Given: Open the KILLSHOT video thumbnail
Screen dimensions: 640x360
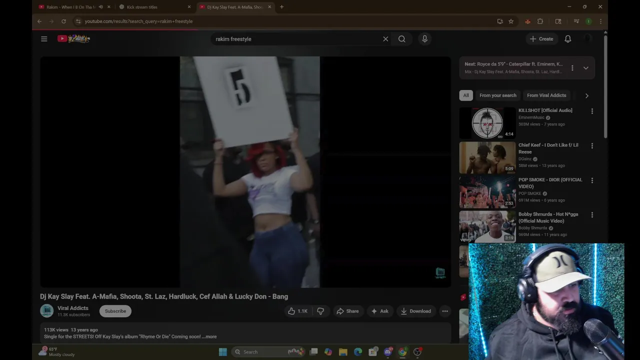Looking at the screenshot, I should pyautogui.click(x=487, y=123).
